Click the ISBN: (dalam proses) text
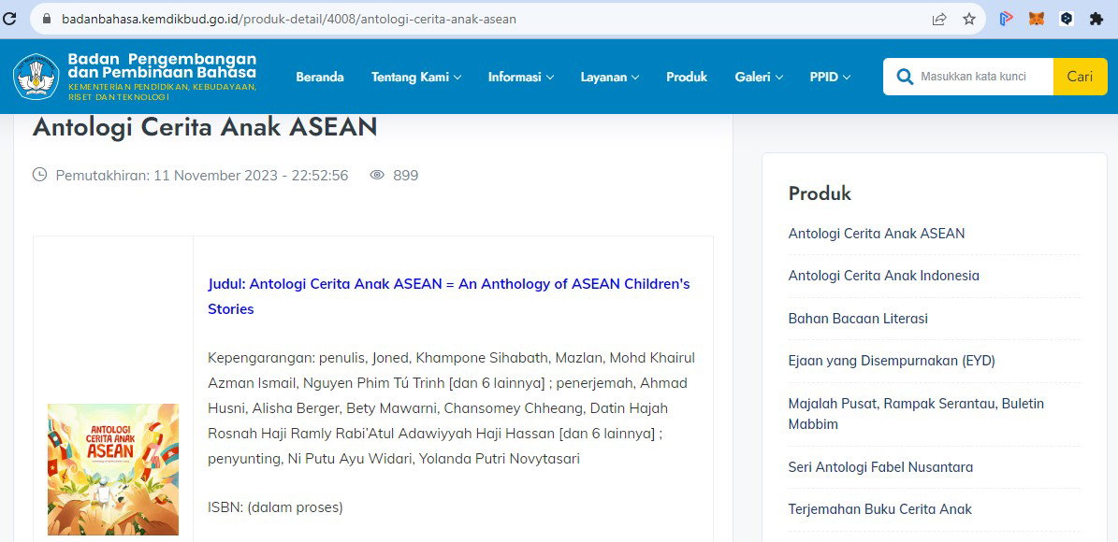1118x542 pixels. (x=275, y=507)
